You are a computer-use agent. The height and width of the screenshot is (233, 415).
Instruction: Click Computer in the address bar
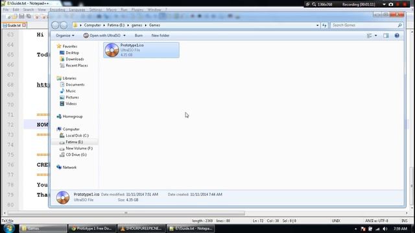click(92, 25)
